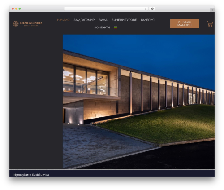Viewport: 224px width, 190px height.
Task: Open ВИНЕНИ ТУРОВЕ in the navigation
Action: tap(124, 20)
